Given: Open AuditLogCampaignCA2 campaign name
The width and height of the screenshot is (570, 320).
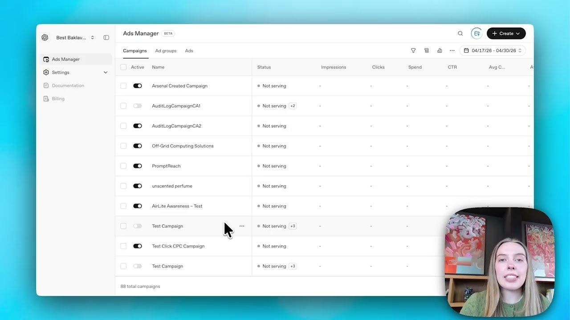Looking at the screenshot, I should (x=176, y=126).
